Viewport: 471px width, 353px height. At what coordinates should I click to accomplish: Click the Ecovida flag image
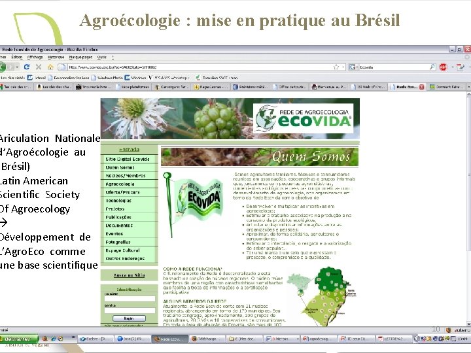coord(192,205)
